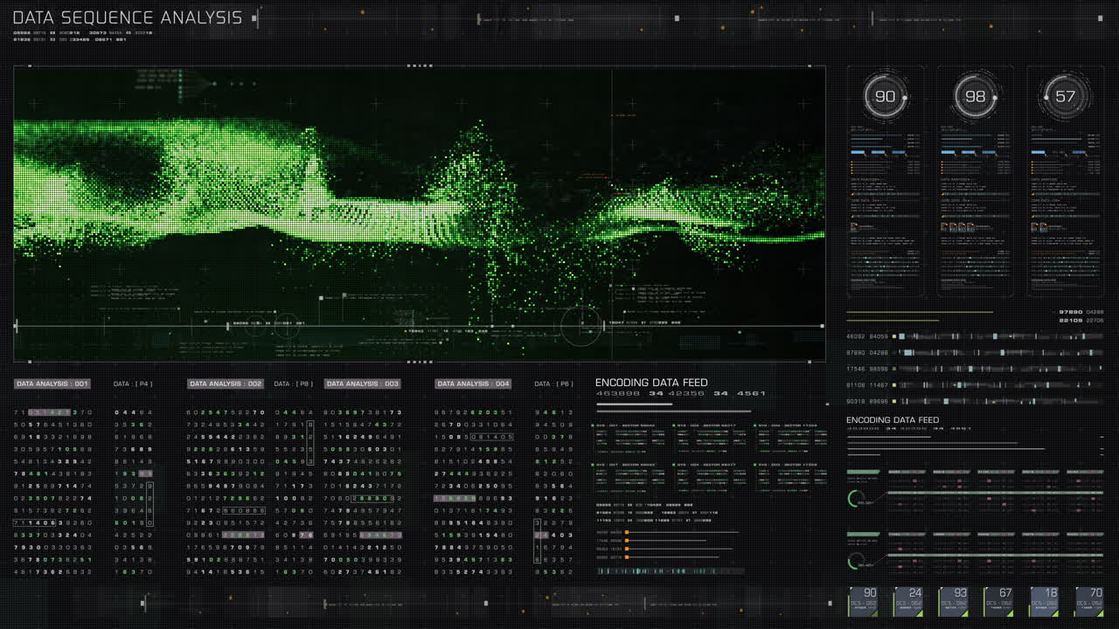Click the highlighted cell block in DATA ANALYSIS 003 table
1119x629 pixels.
coord(380,535)
